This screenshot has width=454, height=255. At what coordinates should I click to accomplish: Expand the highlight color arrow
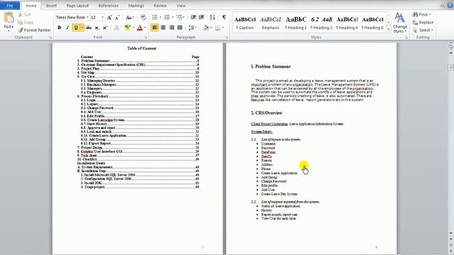pyautogui.click(x=133, y=28)
